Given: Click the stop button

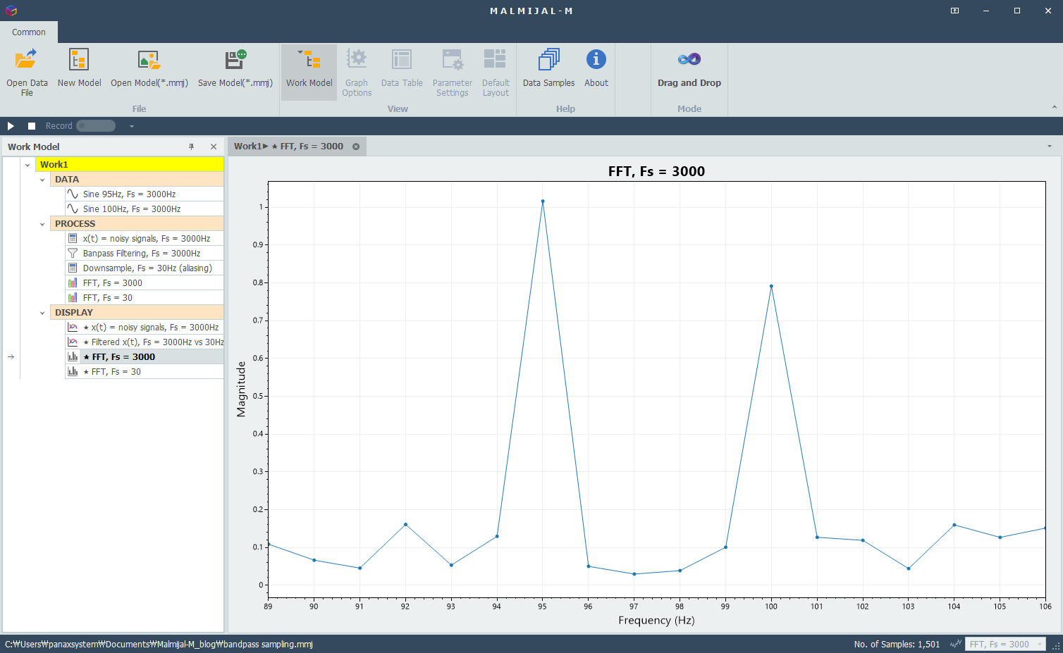Looking at the screenshot, I should (x=32, y=126).
